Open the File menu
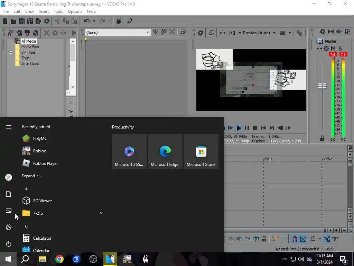 (x=6, y=11)
